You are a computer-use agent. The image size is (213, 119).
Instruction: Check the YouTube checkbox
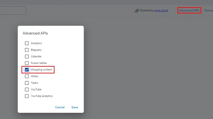click(27, 90)
